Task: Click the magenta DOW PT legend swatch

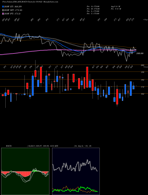Action: (3, 14)
